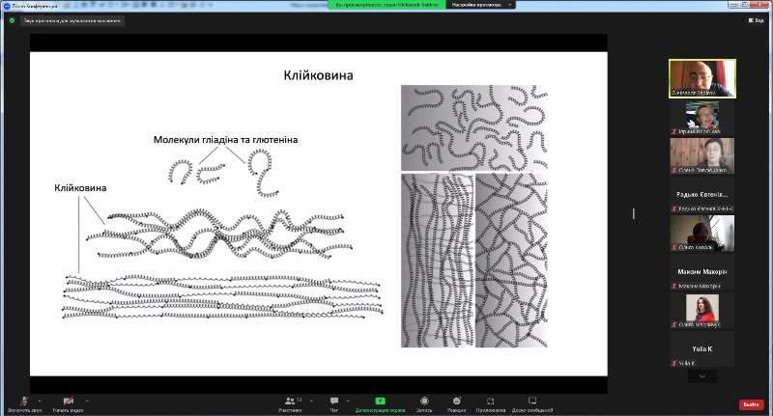Start recording with the Запись icon
This screenshot has width=773, height=416.
click(424, 404)
